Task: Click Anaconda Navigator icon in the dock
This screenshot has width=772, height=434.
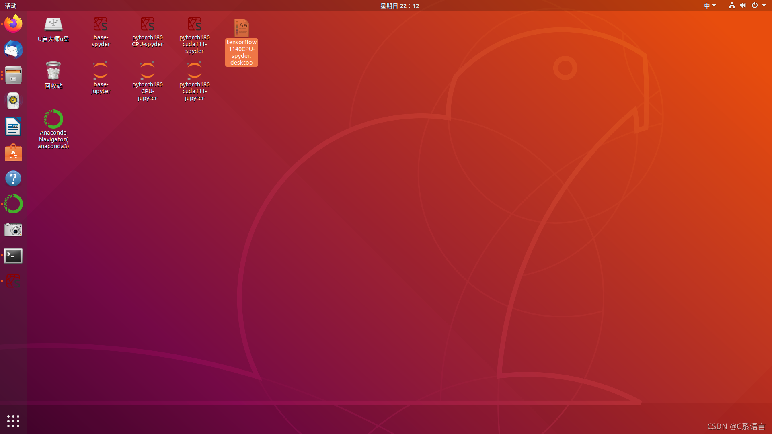Action: [13, 204]
